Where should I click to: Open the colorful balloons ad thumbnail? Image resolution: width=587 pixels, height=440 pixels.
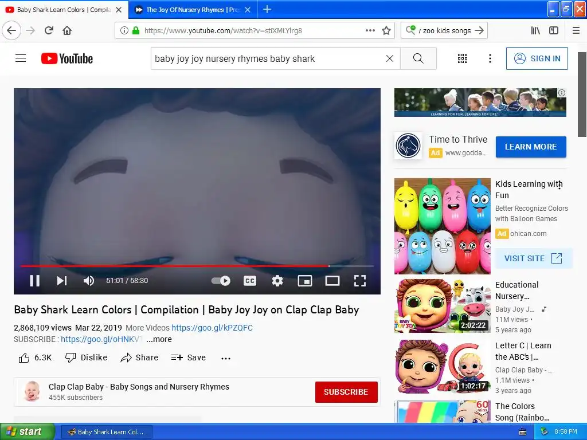442,226
